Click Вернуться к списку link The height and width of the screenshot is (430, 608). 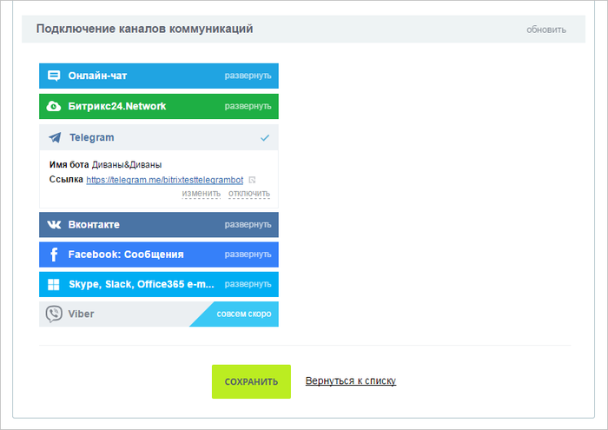[x=351, y=380]
